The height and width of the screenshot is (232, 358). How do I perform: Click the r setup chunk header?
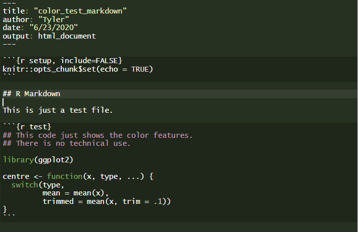[x=63, y=61]
